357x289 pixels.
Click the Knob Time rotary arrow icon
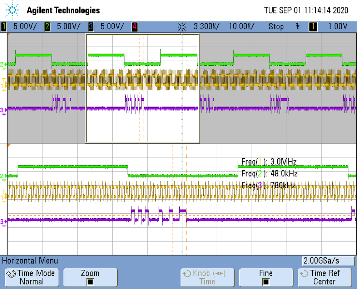(x=187, y=274)
